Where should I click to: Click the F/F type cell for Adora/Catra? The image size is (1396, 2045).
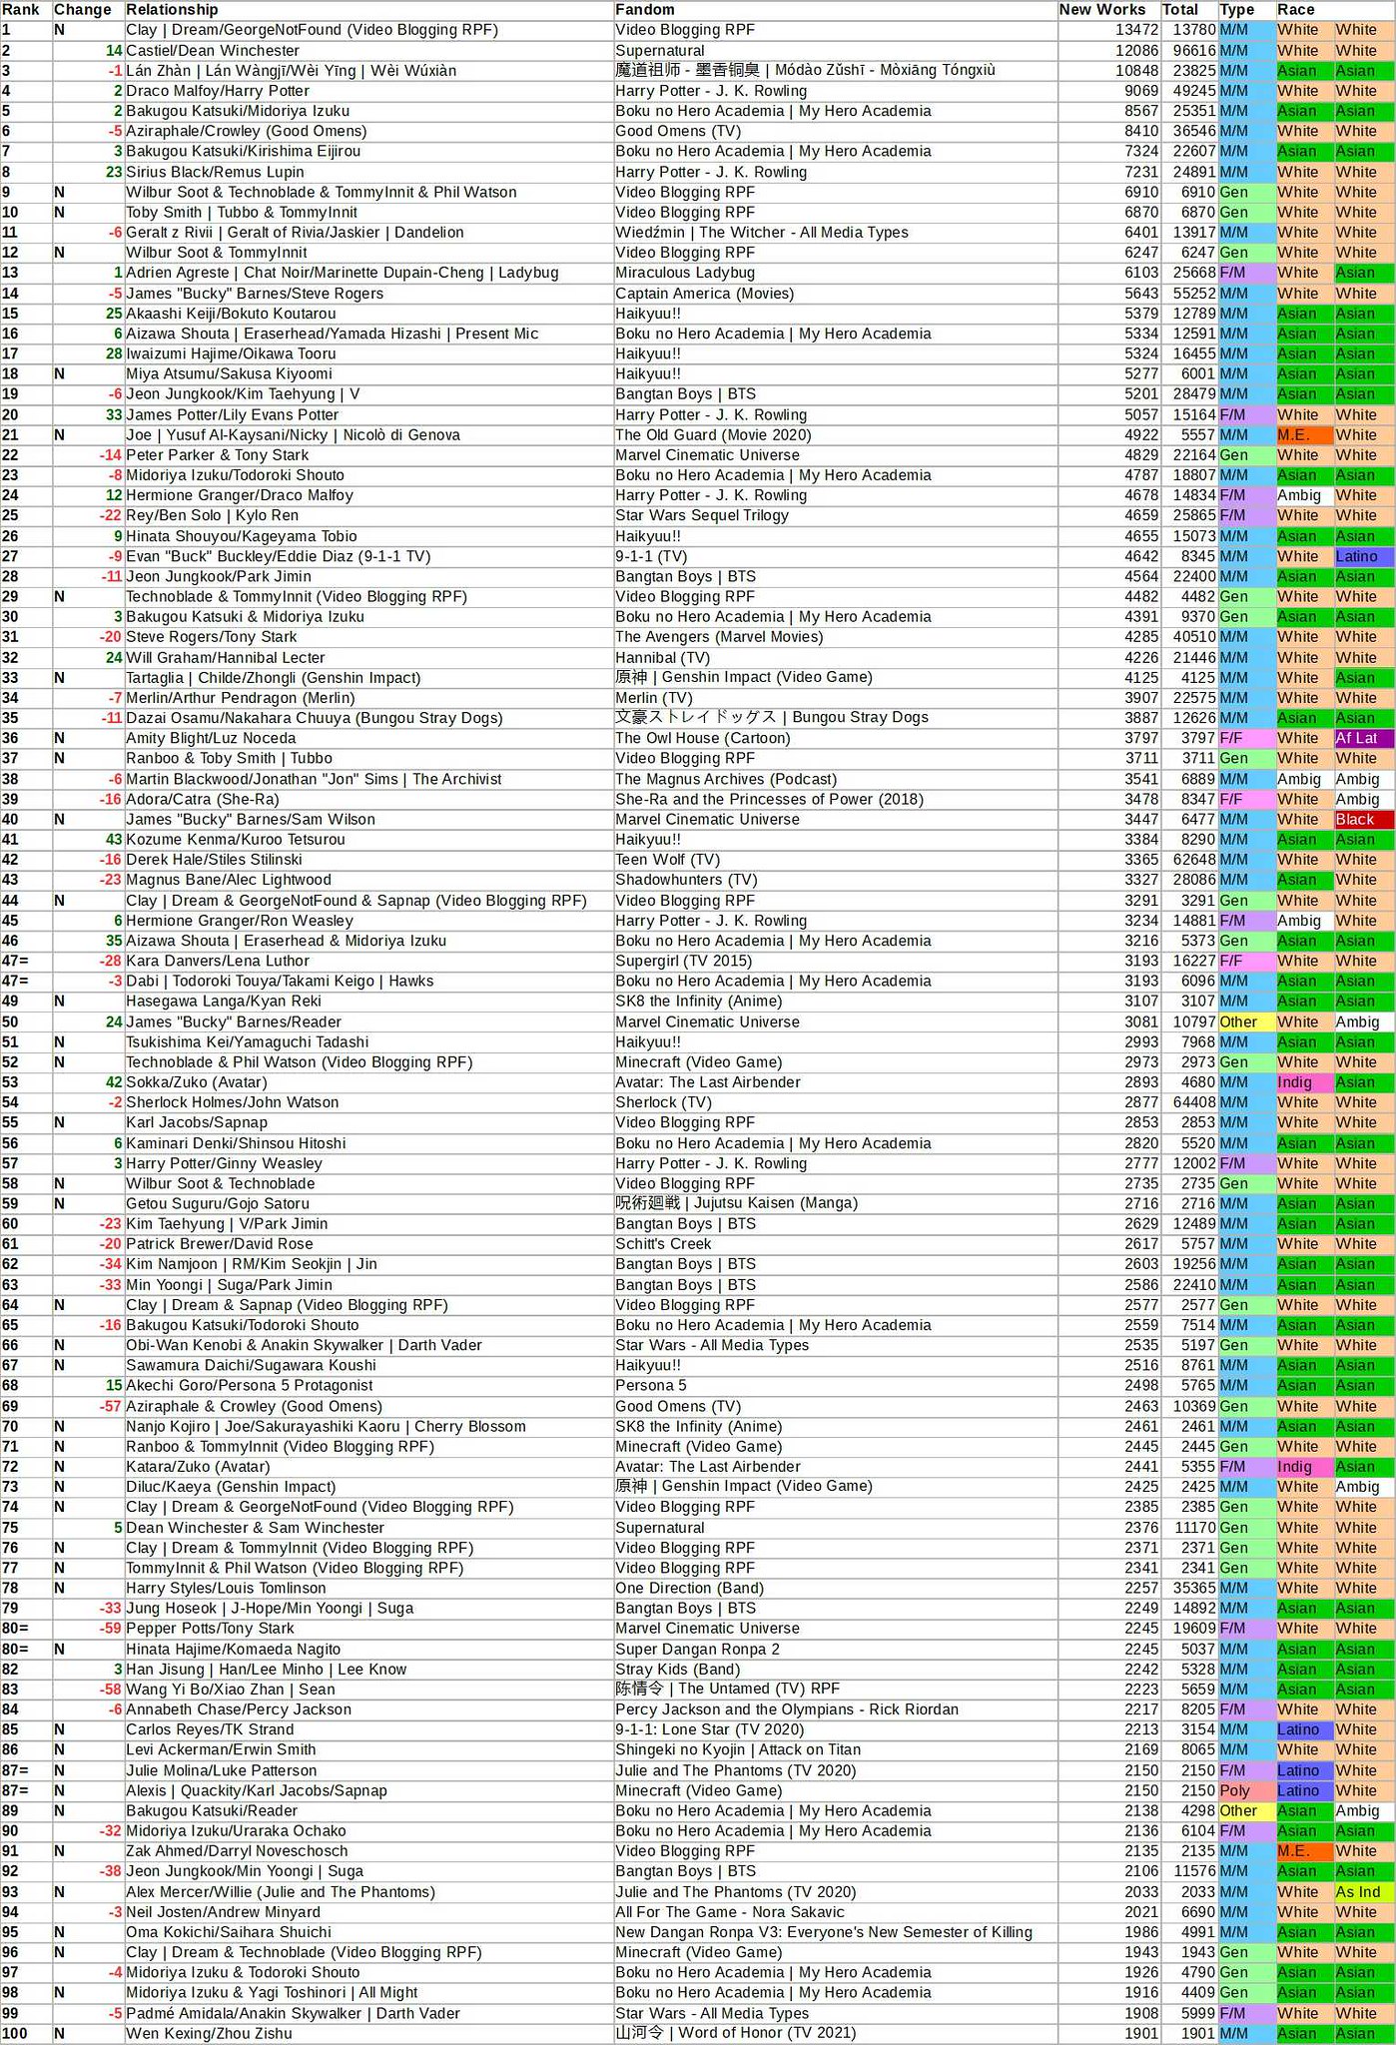tap(1246, 800)
